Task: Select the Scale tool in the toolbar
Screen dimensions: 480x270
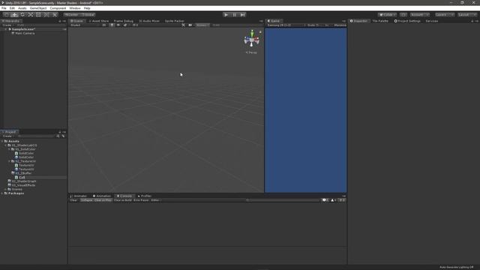Action: pyautogui.click(x=30, y=15)
